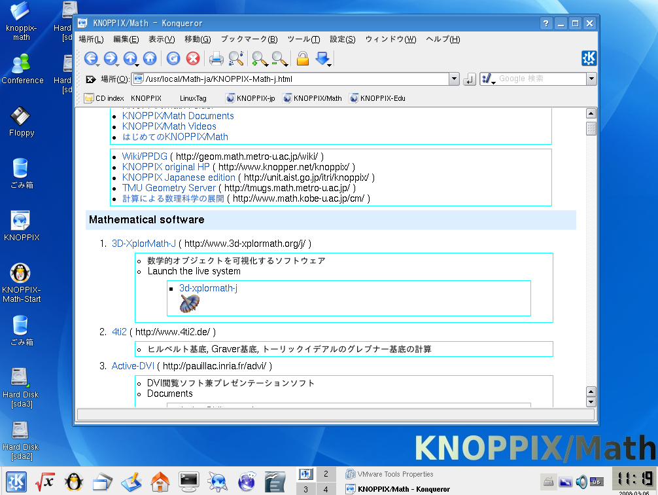Screen dimensions: 658x495
Task: Open the ヘルプ(H) menu
Action: click(x=443, y=39)
